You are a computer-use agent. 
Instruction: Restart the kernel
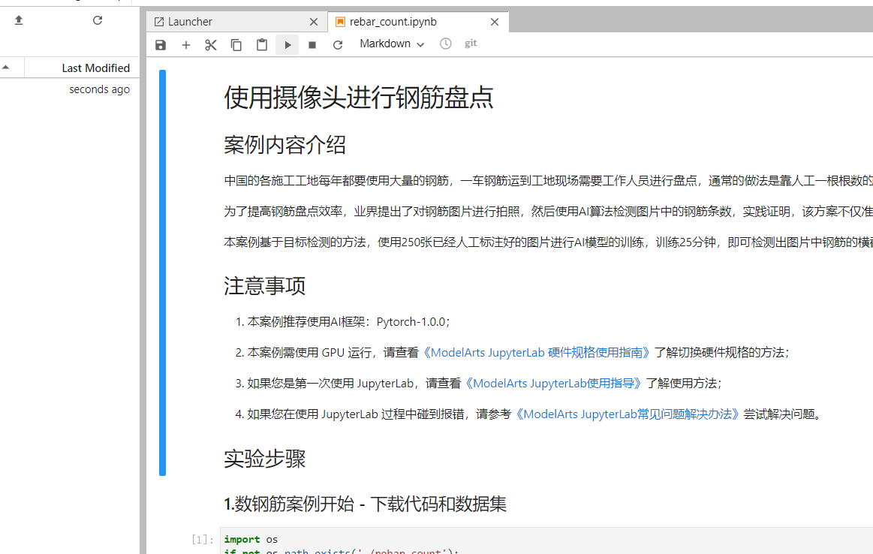(x=337, y=45)
